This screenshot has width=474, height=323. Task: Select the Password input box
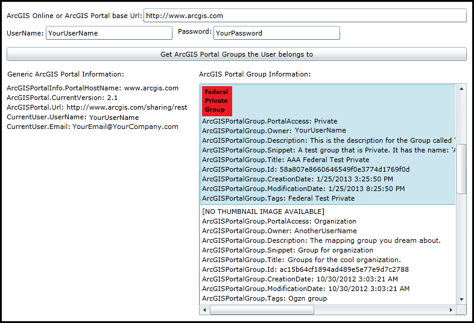point(277,33)
